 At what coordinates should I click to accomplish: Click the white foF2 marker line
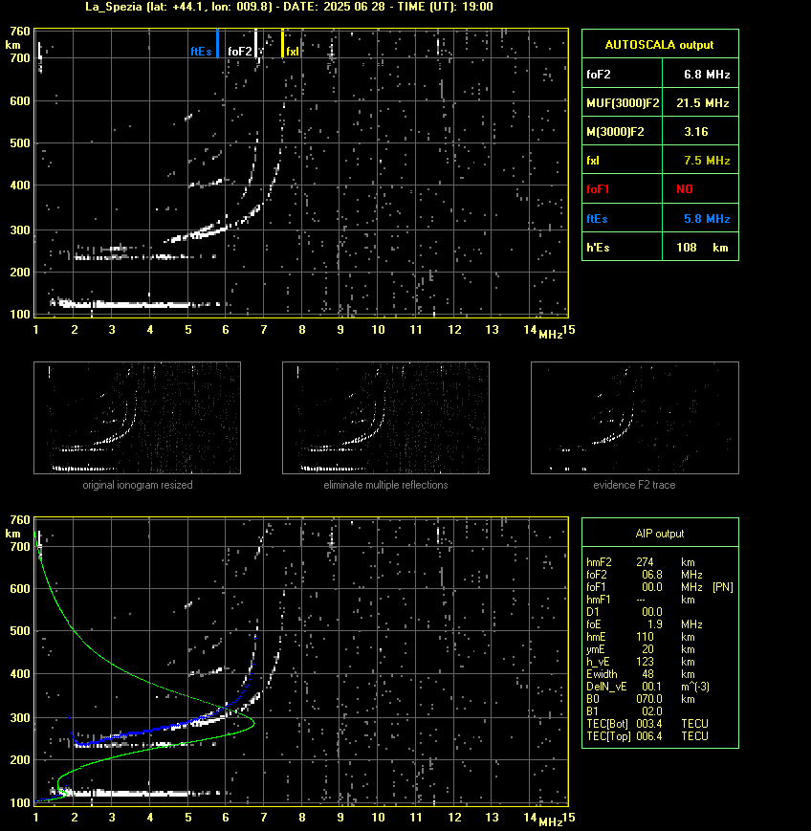pos(255,43)
